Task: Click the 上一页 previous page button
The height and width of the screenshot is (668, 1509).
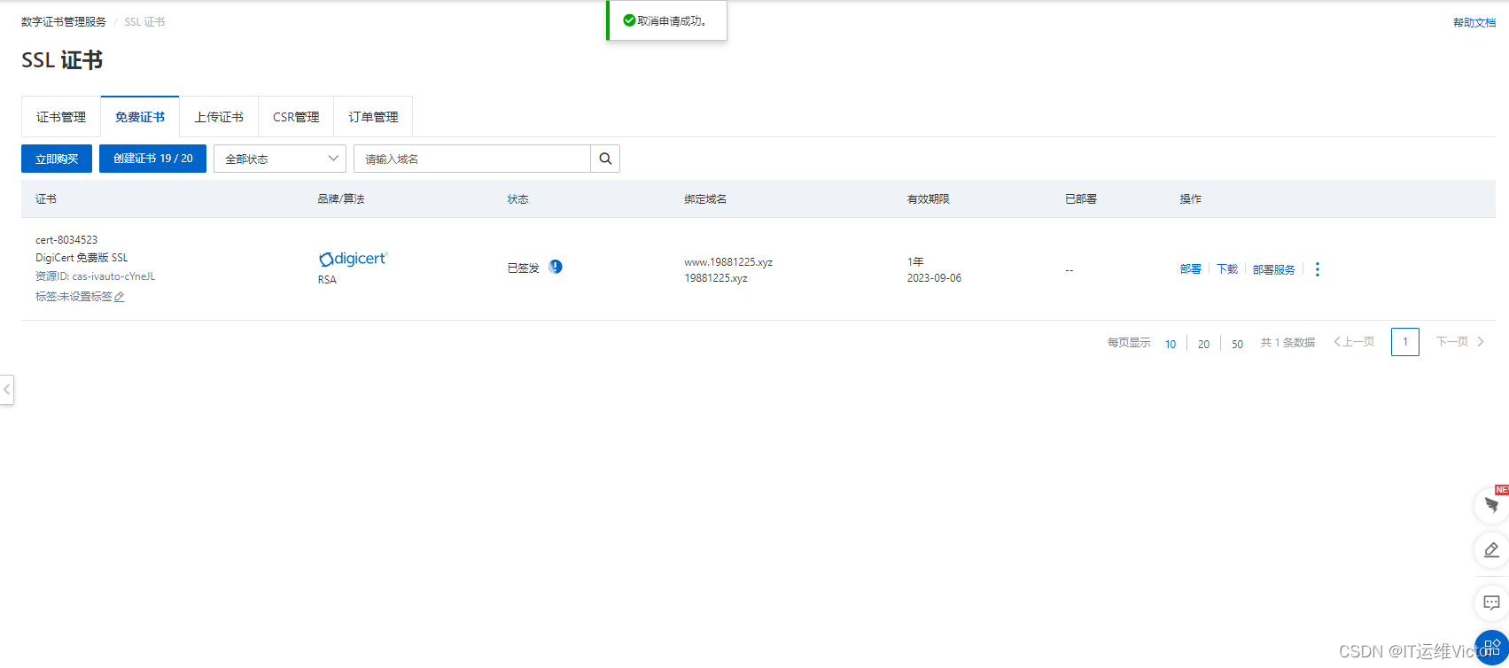Action: pos(1354,342)
